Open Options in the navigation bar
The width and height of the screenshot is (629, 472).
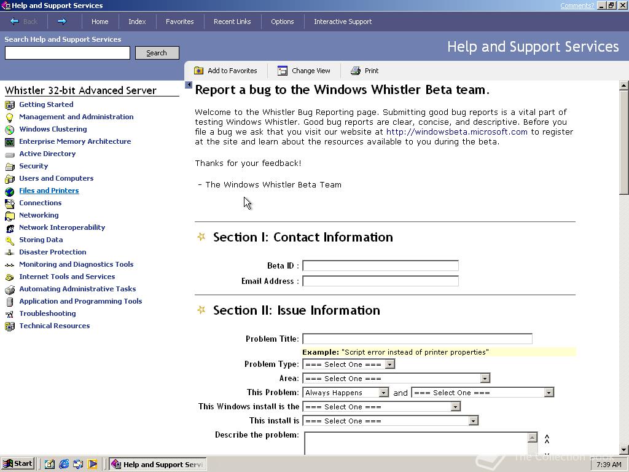[283, 22]
